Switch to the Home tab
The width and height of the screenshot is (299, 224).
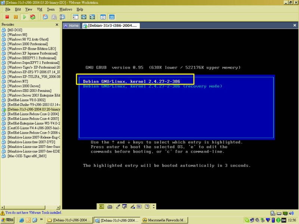tap(71, 26)
